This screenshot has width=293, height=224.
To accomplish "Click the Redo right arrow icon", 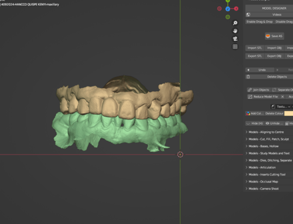I will pyautogui.click(x=277, y=70).
